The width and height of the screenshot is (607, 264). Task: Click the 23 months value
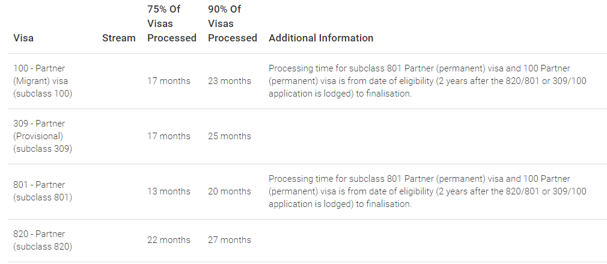tap(229, 81)
